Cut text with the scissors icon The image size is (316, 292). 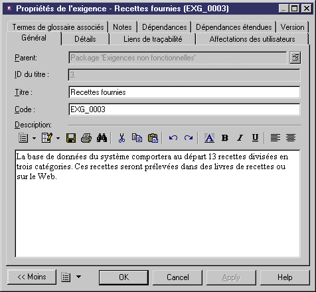(121, 138)
